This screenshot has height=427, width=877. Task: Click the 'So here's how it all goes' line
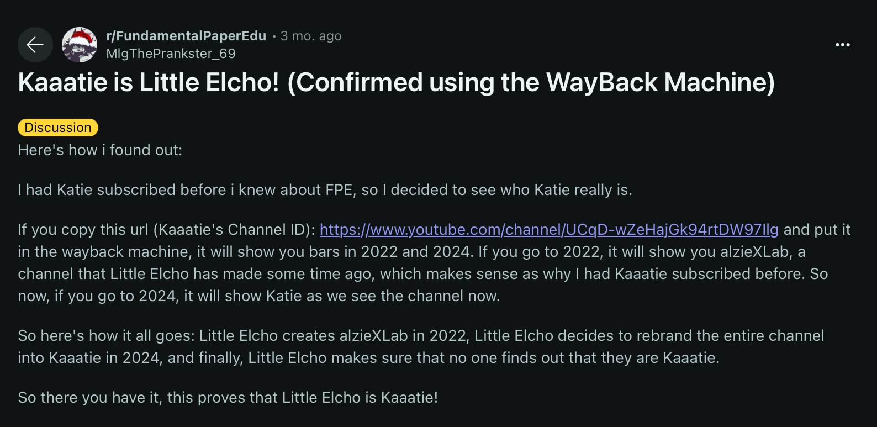(x=421, y=336)
